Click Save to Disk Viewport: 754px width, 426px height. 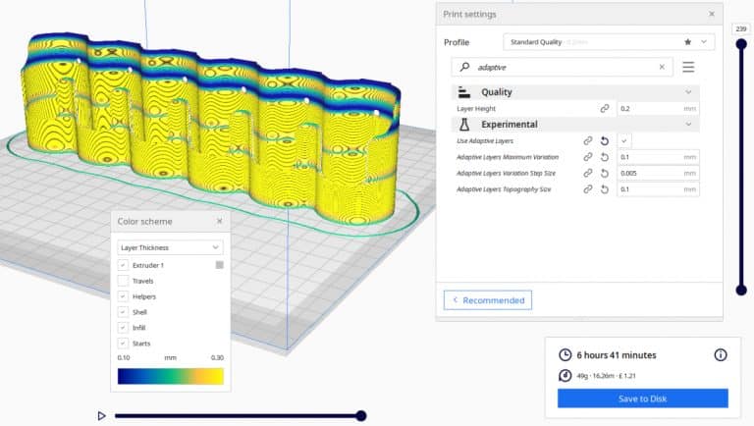click(642, 399)
